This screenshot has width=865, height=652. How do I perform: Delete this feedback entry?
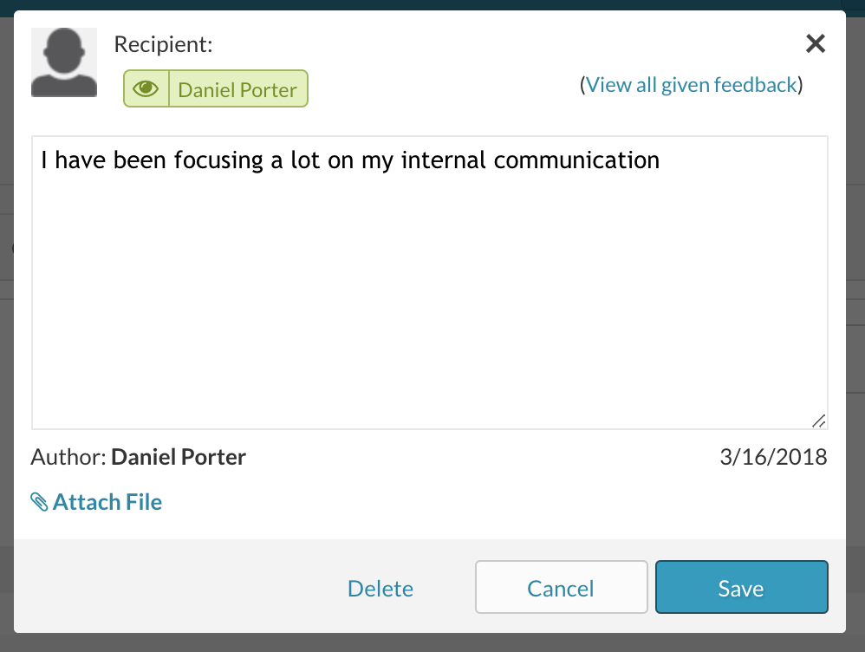380,589
